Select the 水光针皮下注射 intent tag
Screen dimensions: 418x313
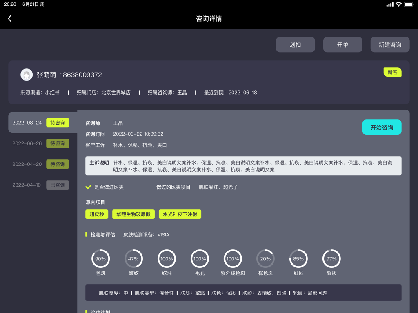[180, 214]
